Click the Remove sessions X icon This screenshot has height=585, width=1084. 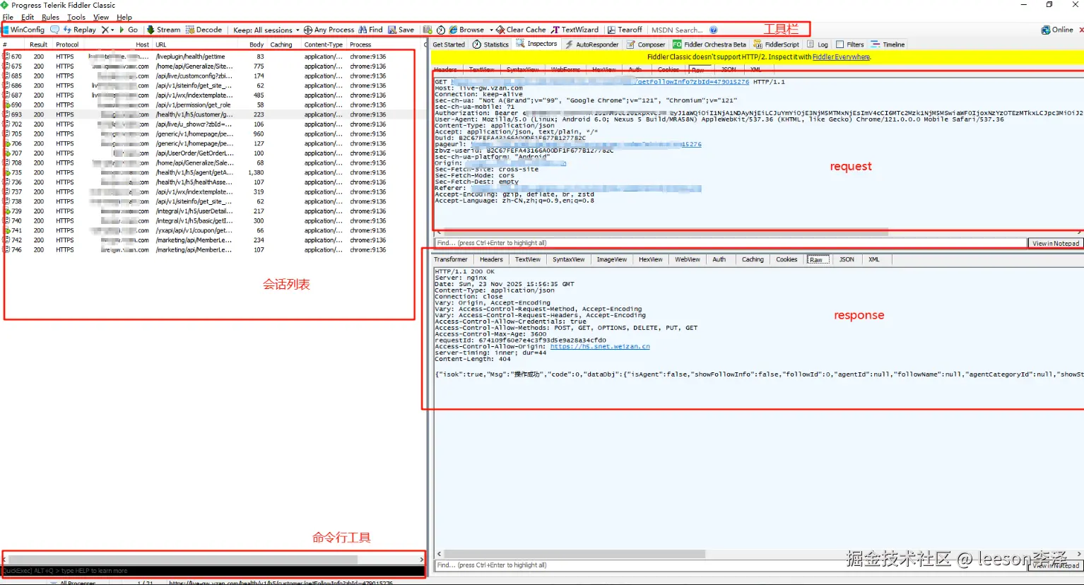click(105, 30)
